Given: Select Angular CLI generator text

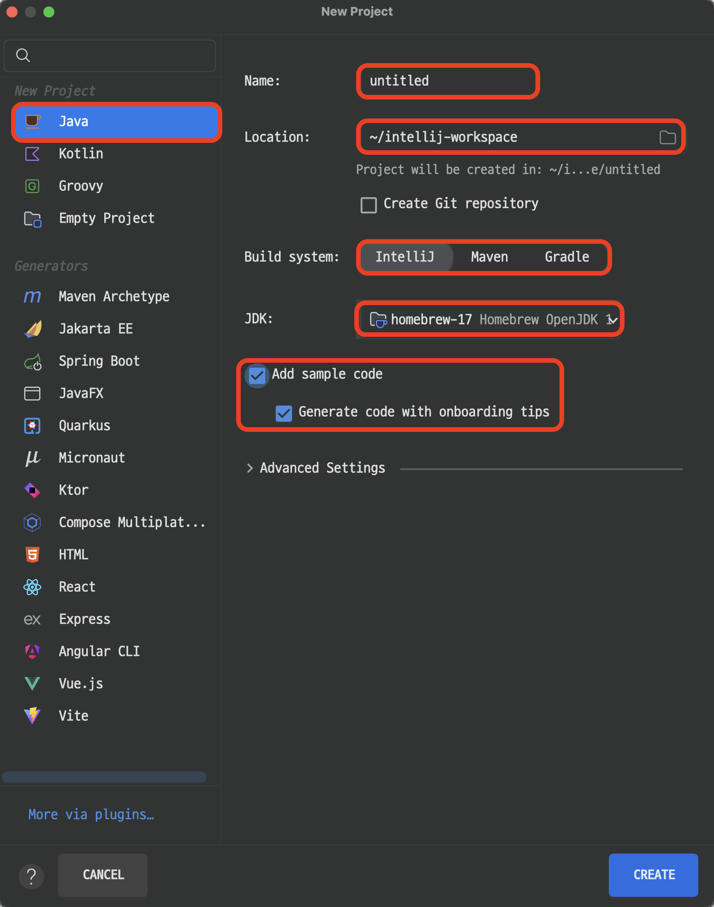Looking at the screenshot, I should pyautogui.click(x=99, y=651).
